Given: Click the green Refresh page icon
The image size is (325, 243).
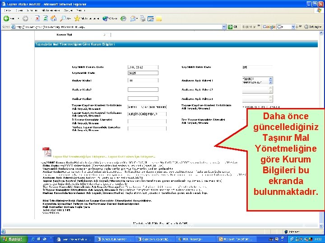Looking at the screenshot, I should click(46, 18).
